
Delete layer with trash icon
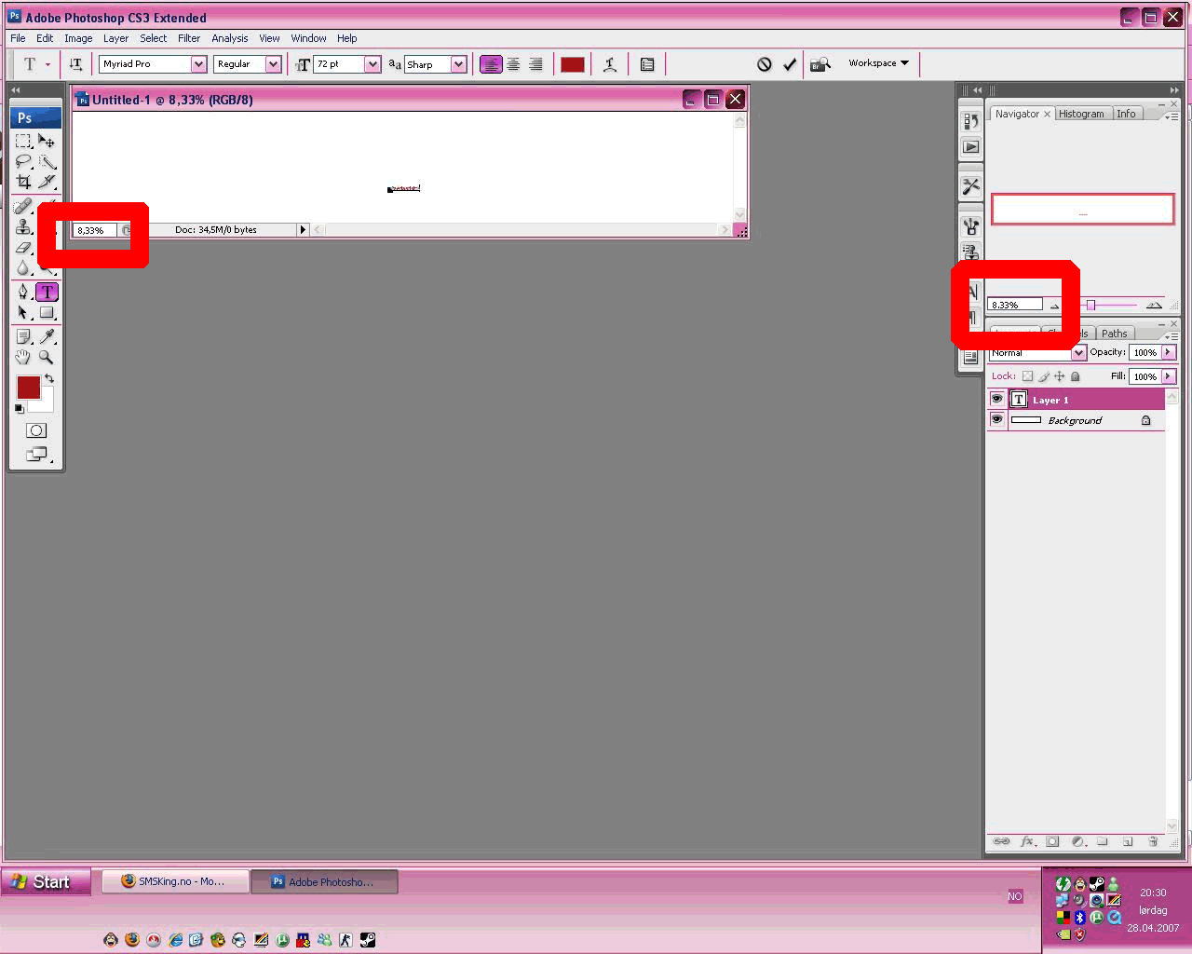pyautogui.click(x=1153, y=841)
